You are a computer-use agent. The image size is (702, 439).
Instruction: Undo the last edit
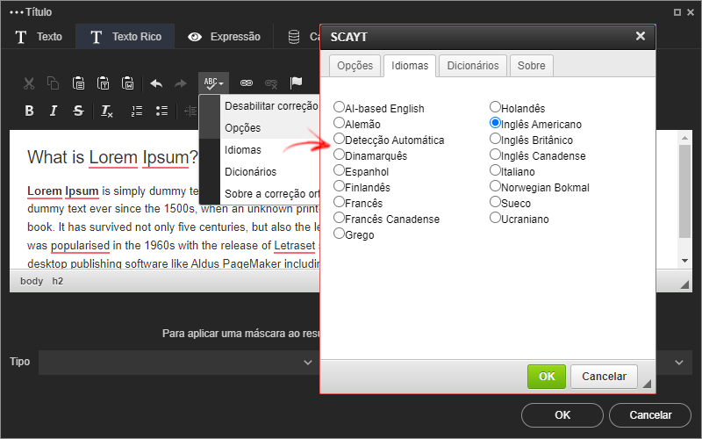tap(156, 83)
